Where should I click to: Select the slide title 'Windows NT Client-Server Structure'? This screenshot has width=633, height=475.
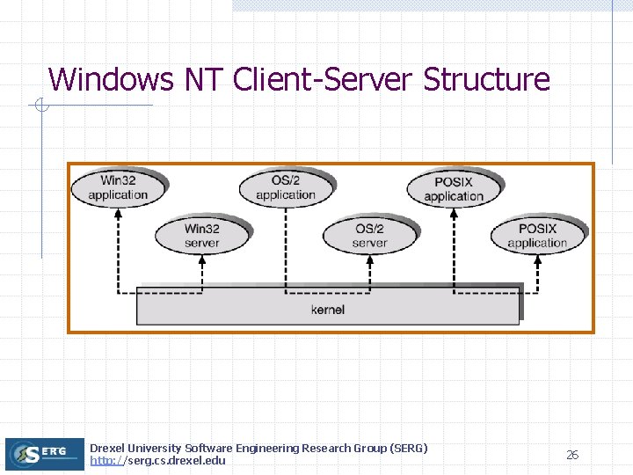click(299, 79)
